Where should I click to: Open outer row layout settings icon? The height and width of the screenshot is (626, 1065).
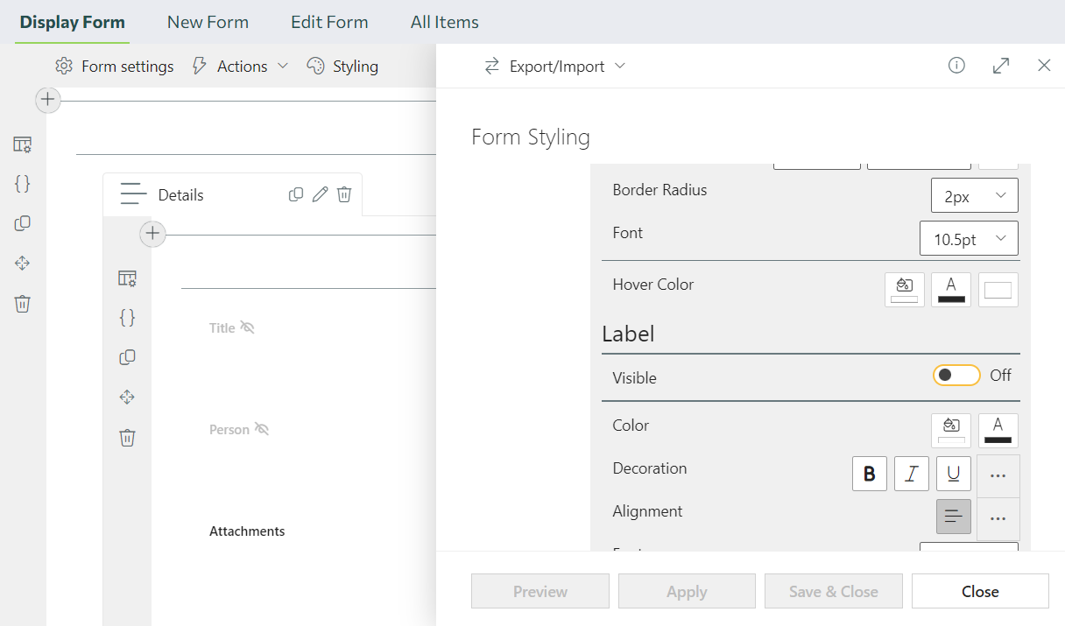(x=23, y=144)
